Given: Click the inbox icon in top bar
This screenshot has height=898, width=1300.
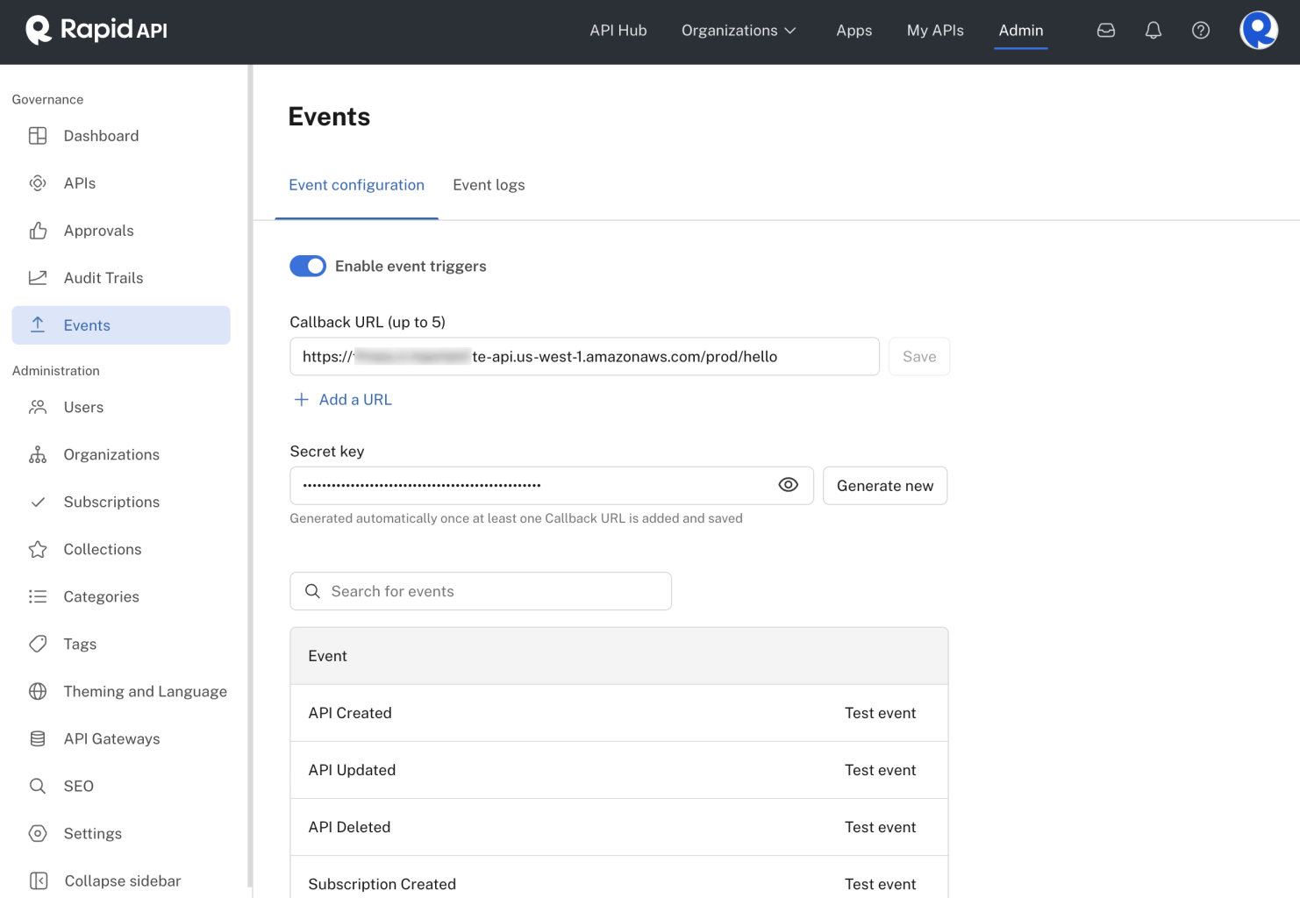Looking at the screenshot, I should pos(1106,31).
